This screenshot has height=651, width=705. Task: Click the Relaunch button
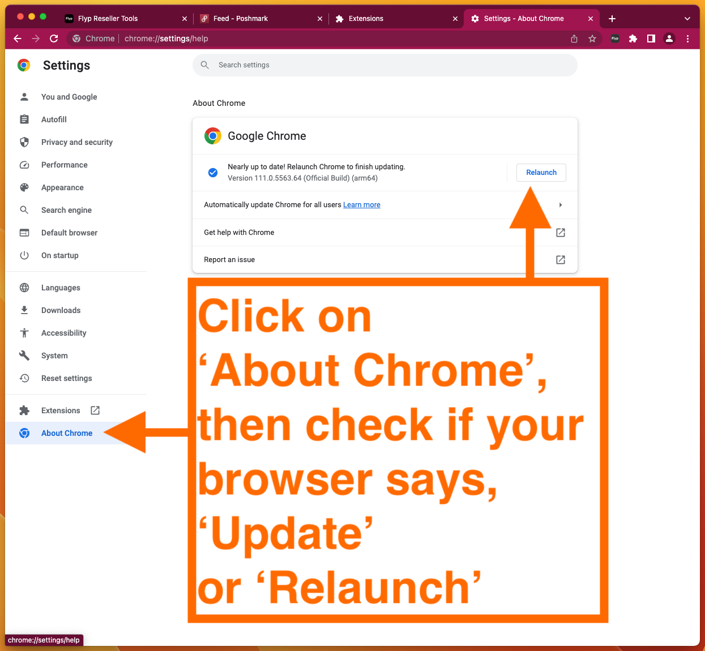coord(541,173)
